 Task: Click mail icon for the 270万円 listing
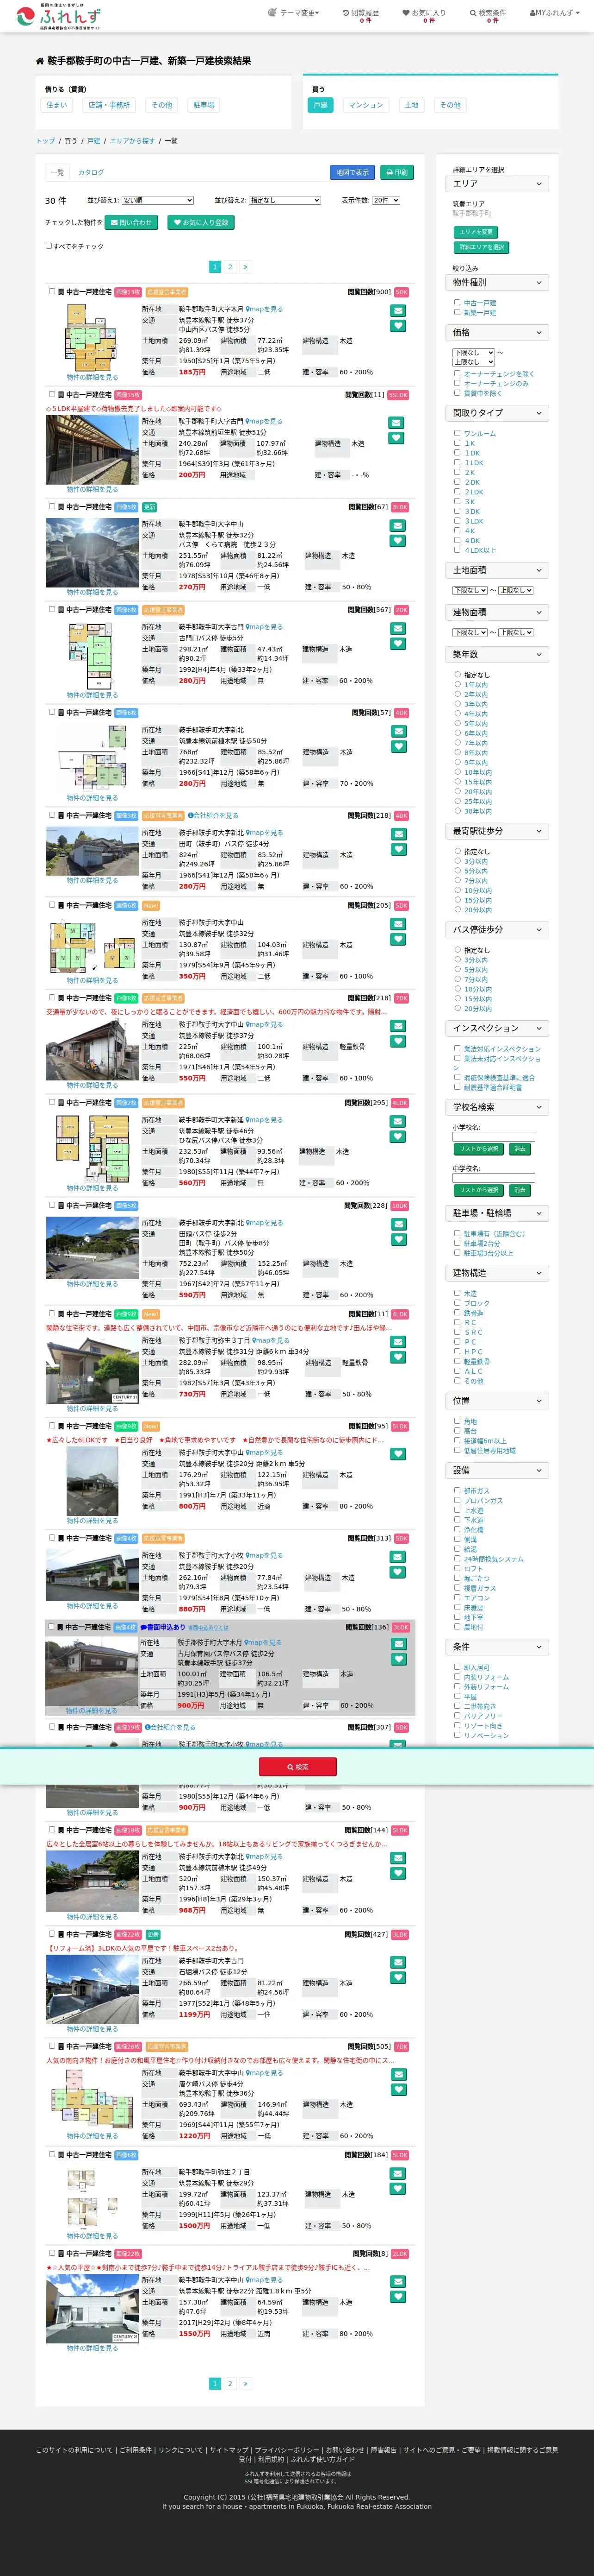pyautogui.click(x=397, y=526)
